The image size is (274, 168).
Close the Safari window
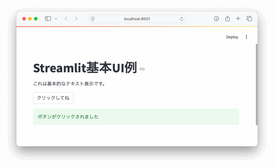24,19
